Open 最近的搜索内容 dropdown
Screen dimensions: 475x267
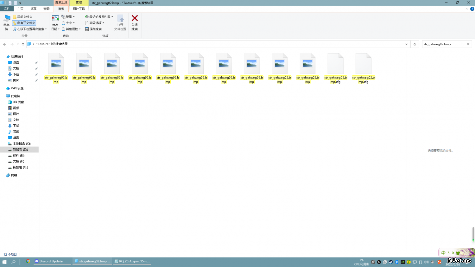[99, 17]
